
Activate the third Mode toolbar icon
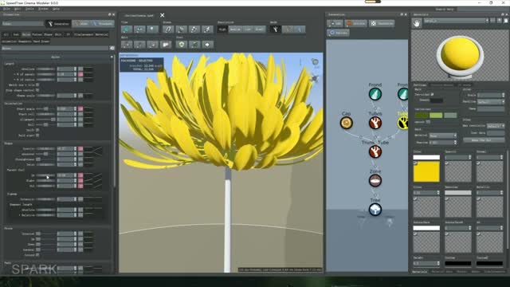(x=300, y=29)
